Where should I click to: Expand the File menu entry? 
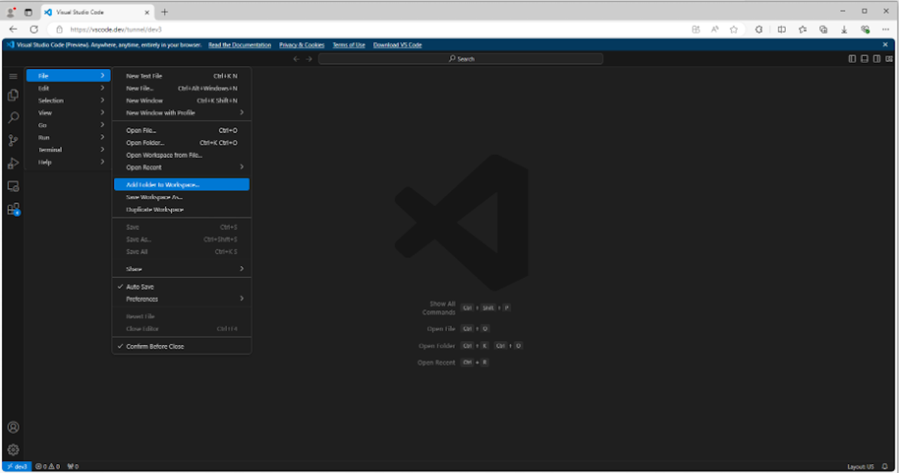68,76
